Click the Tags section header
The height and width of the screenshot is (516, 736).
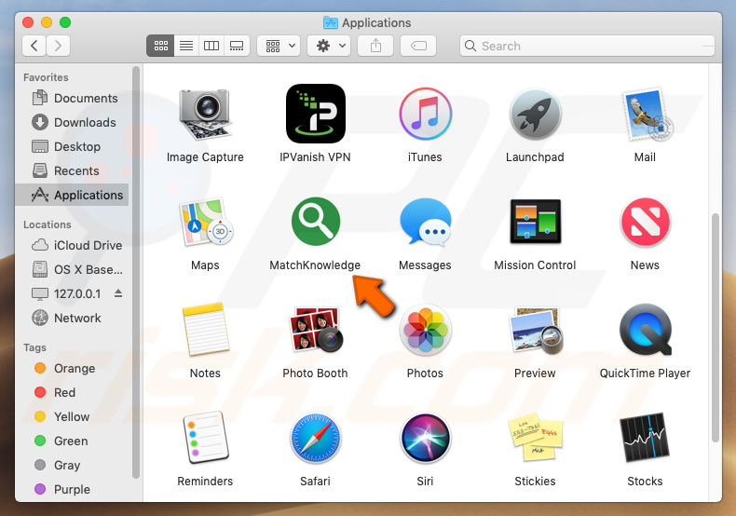34,347
